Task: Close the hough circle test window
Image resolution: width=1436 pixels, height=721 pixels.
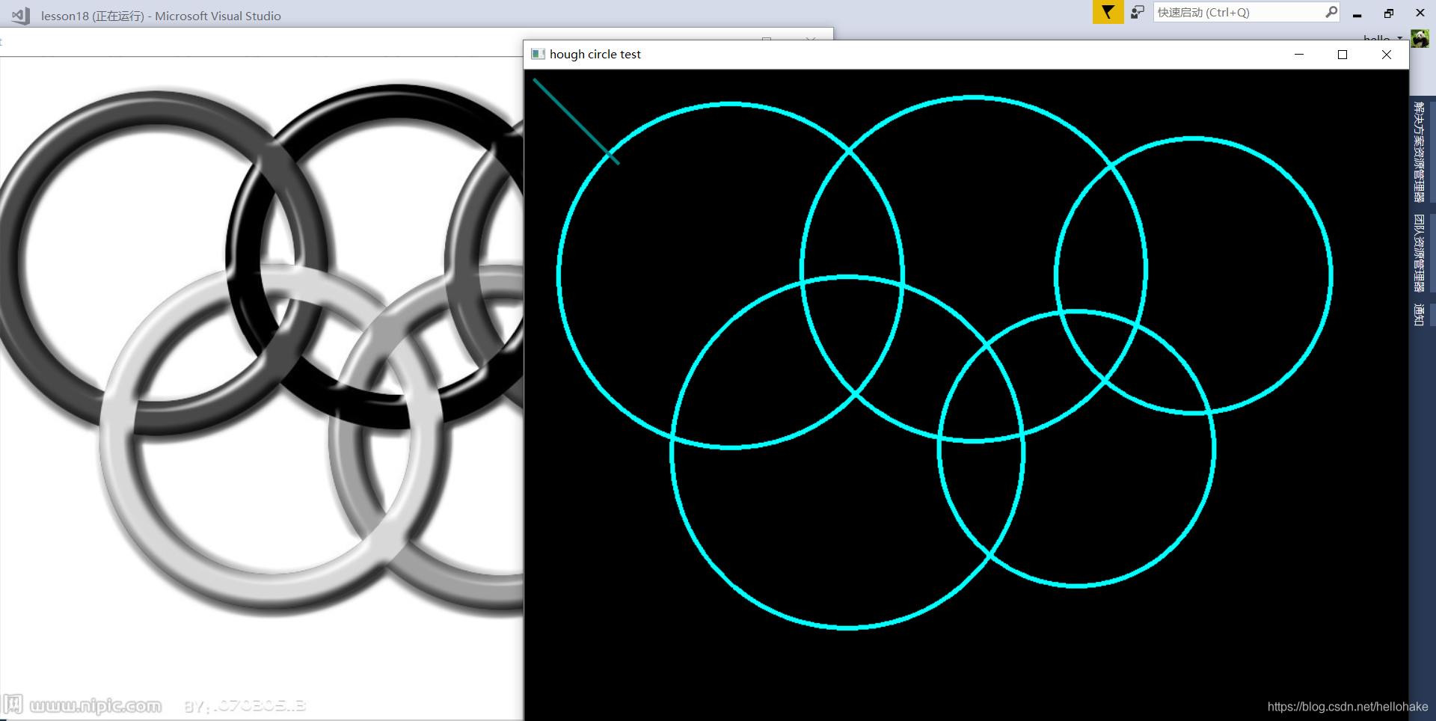Action: [1387, 55]
